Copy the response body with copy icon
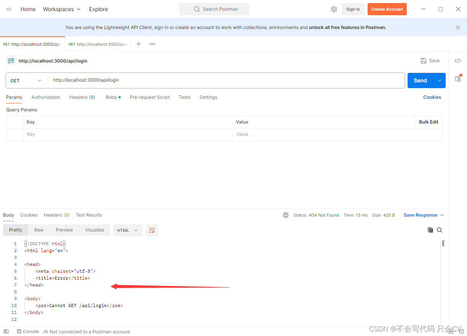This screenshot has height=336, width=467. pos(430,230)
